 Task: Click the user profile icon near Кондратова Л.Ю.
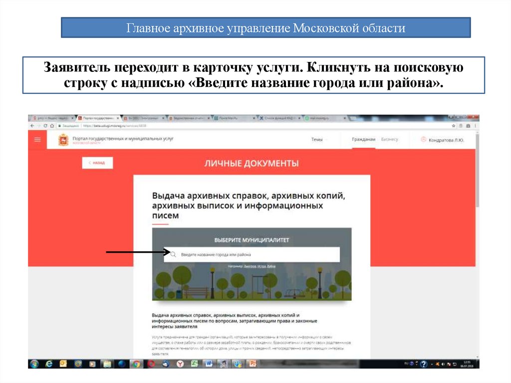425,140
